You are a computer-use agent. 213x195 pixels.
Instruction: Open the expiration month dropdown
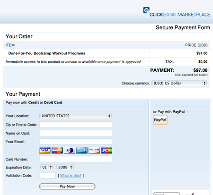46,167
